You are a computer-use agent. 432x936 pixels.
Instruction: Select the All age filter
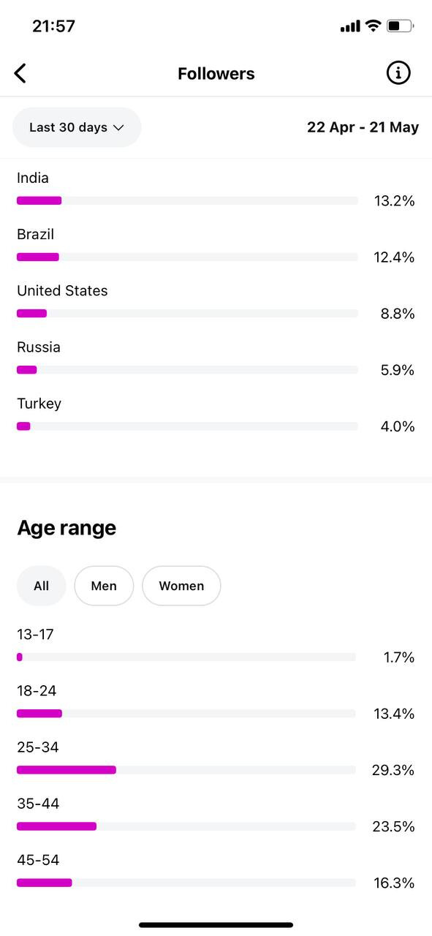tap(42, 586)
